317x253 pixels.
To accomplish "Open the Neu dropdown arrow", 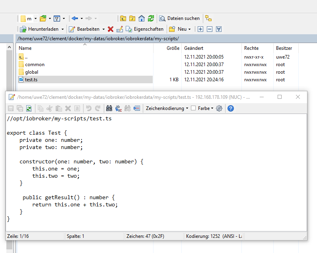I will (x=190, y=29).
